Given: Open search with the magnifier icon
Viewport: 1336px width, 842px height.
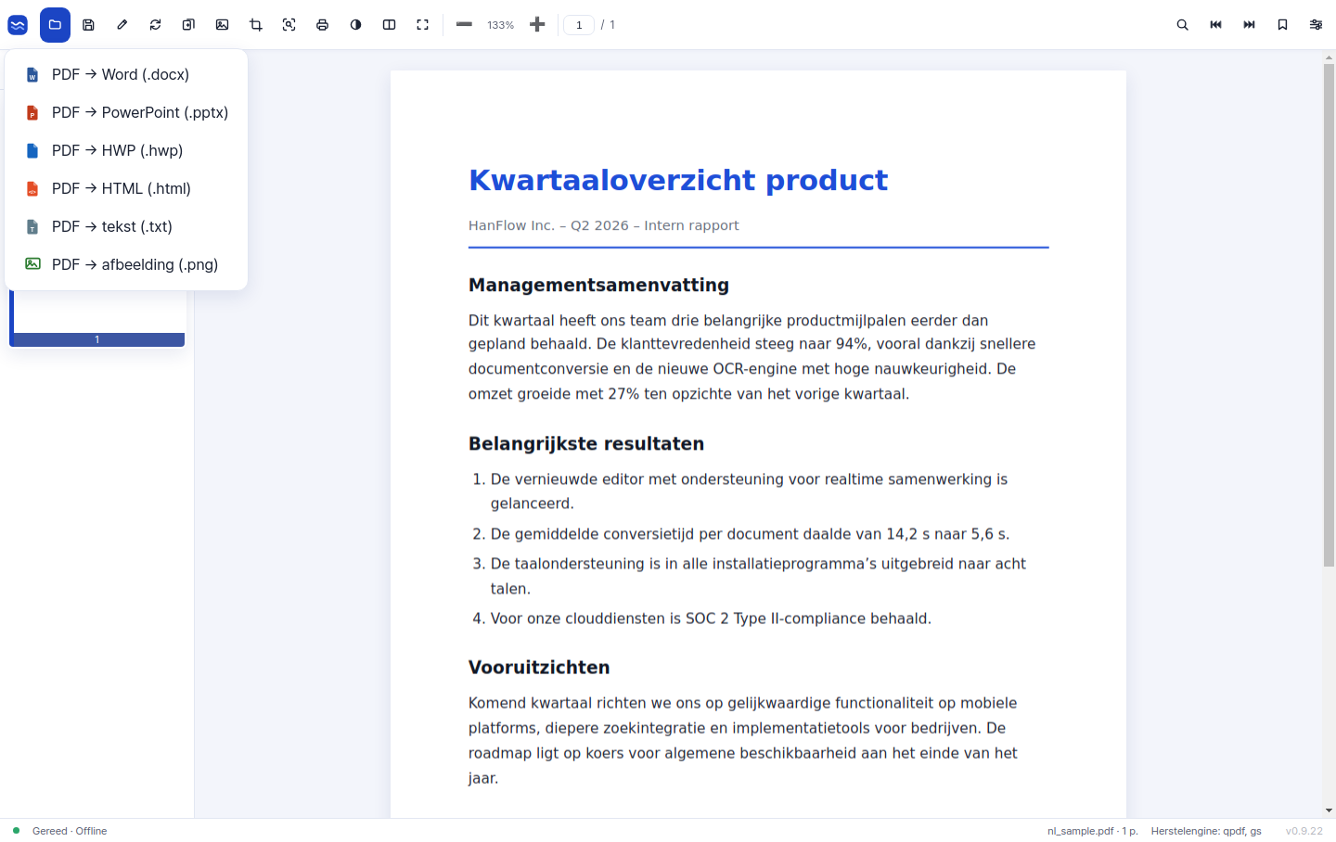Looking at the screenshot, I should tap(1183, 25).
